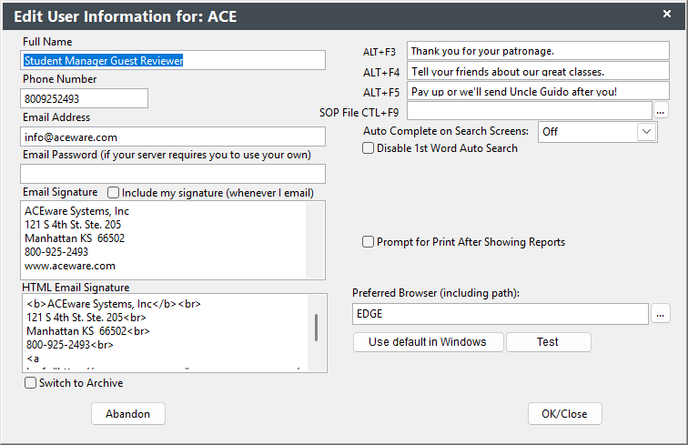Edit the ALT+F3 message field
This screenshot has width=688, height=445.
[x=538, y=51]
